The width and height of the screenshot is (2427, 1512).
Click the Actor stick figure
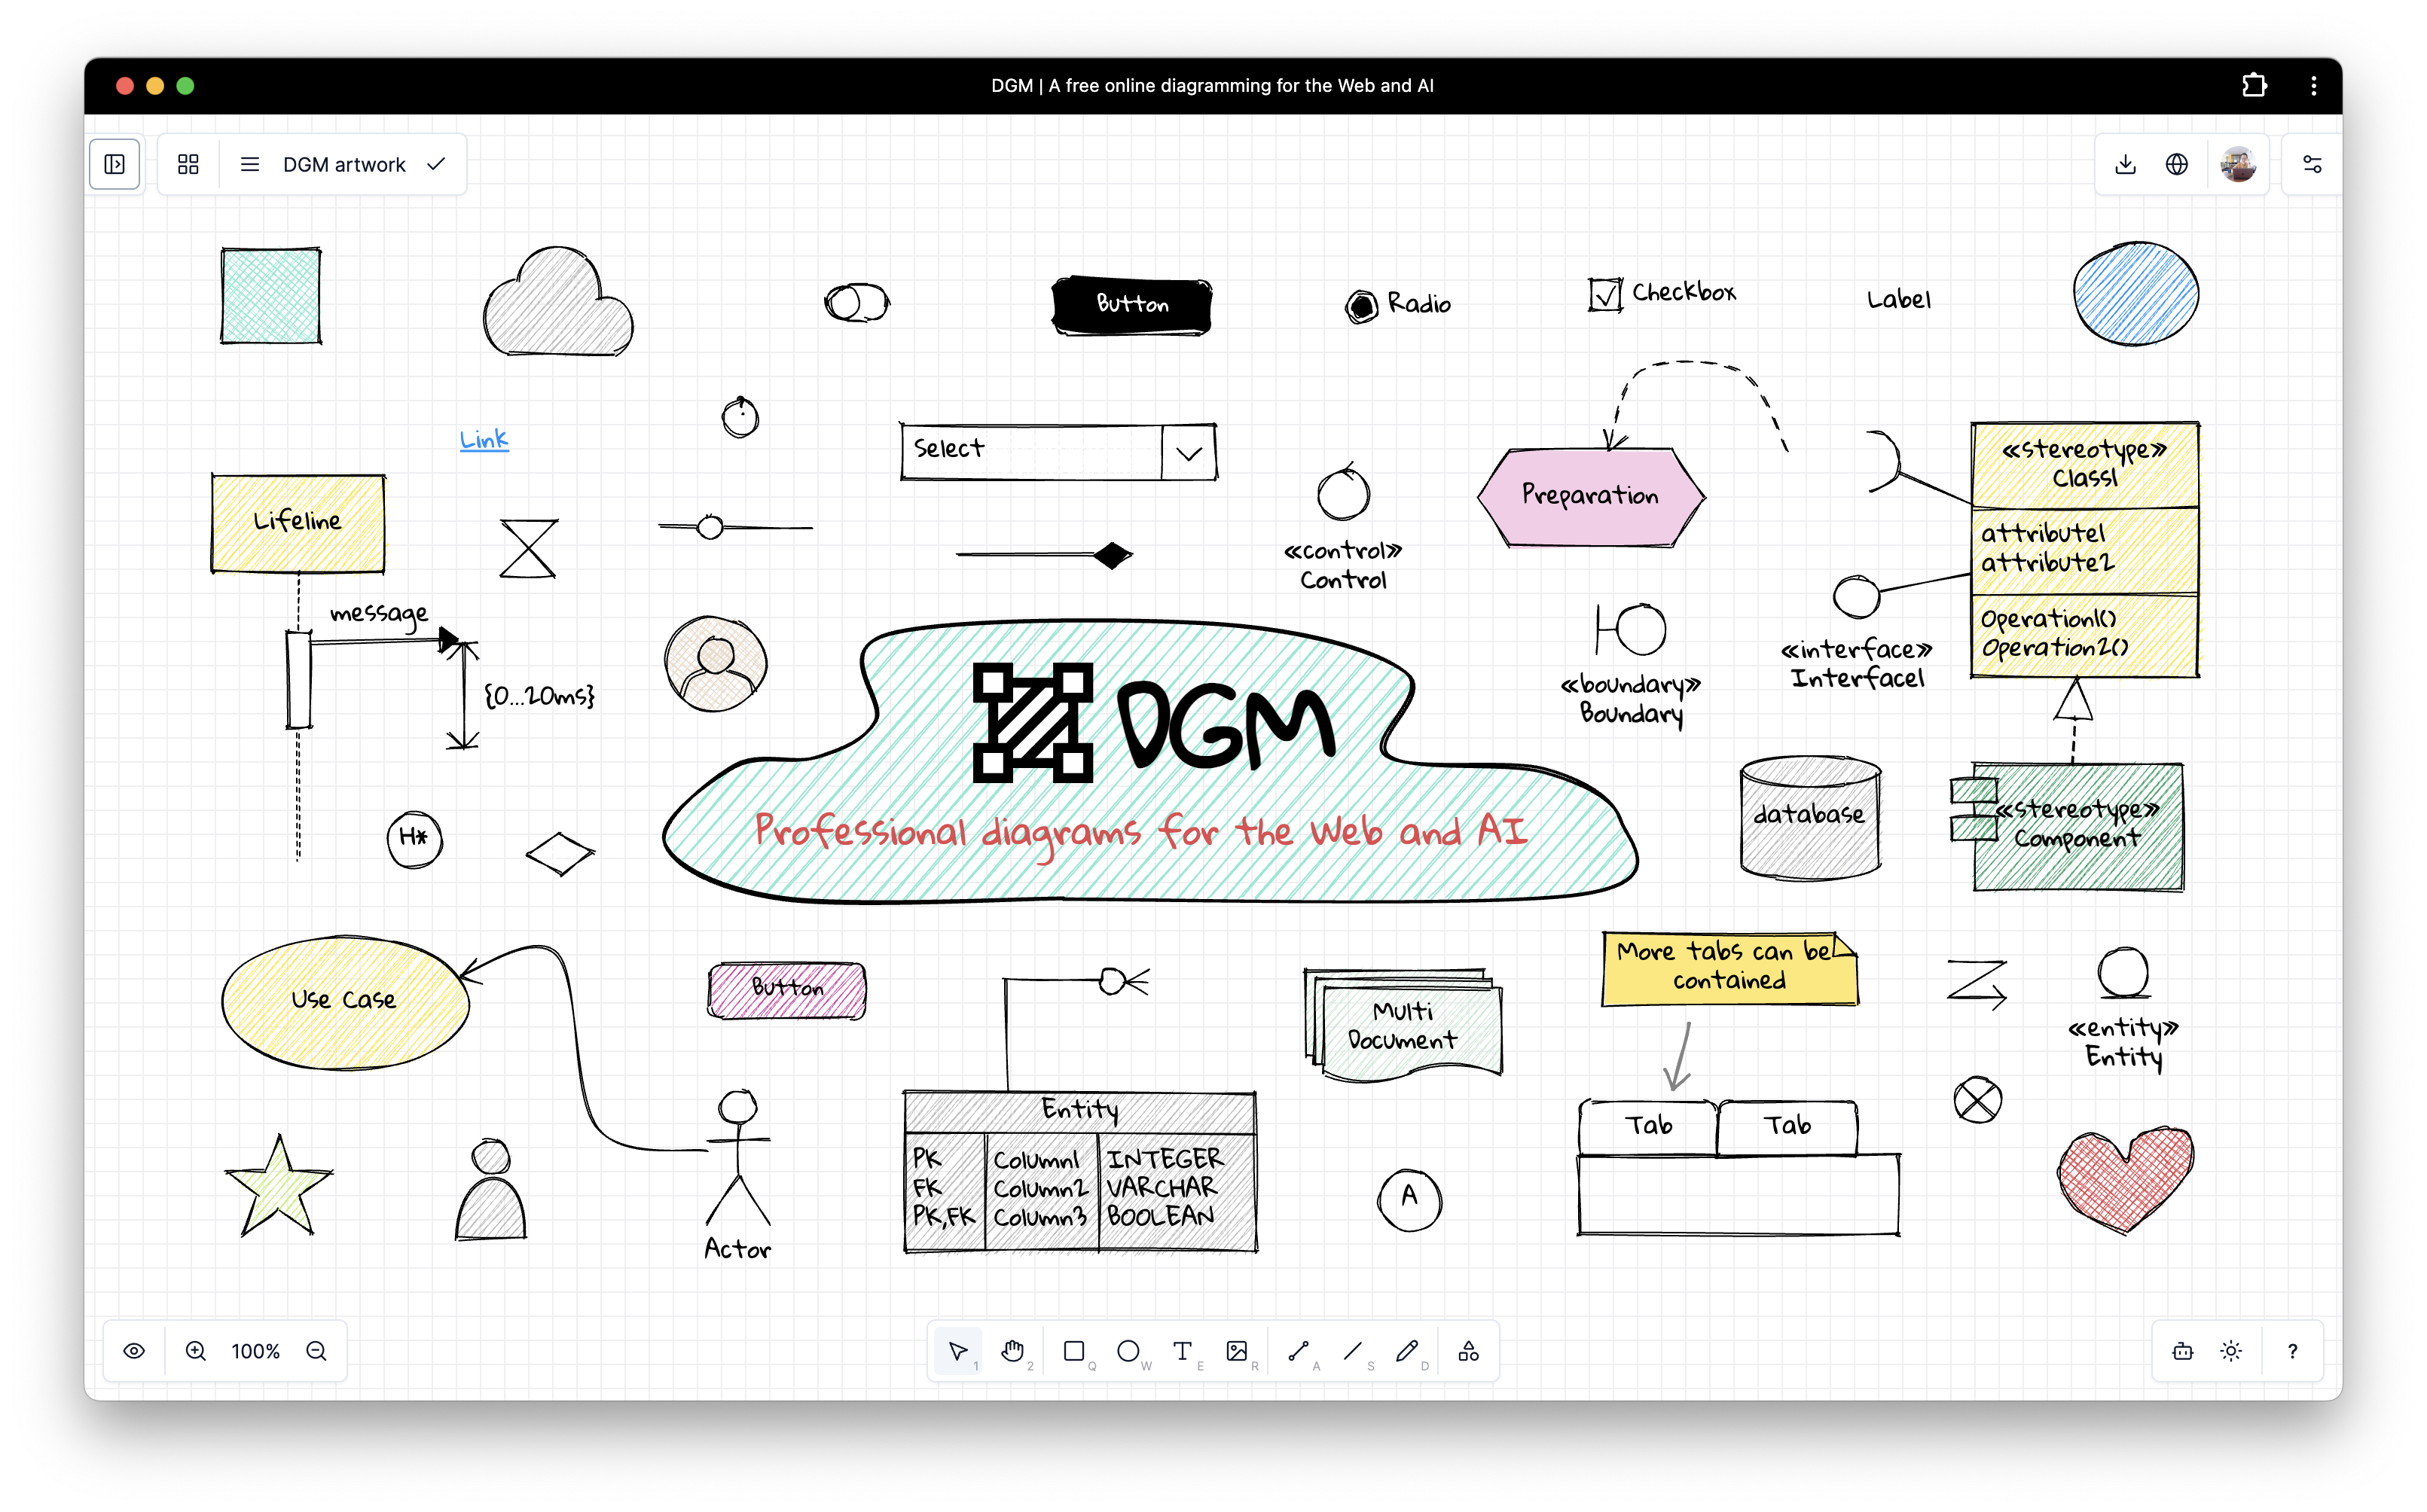click(x=738, y=1158)
